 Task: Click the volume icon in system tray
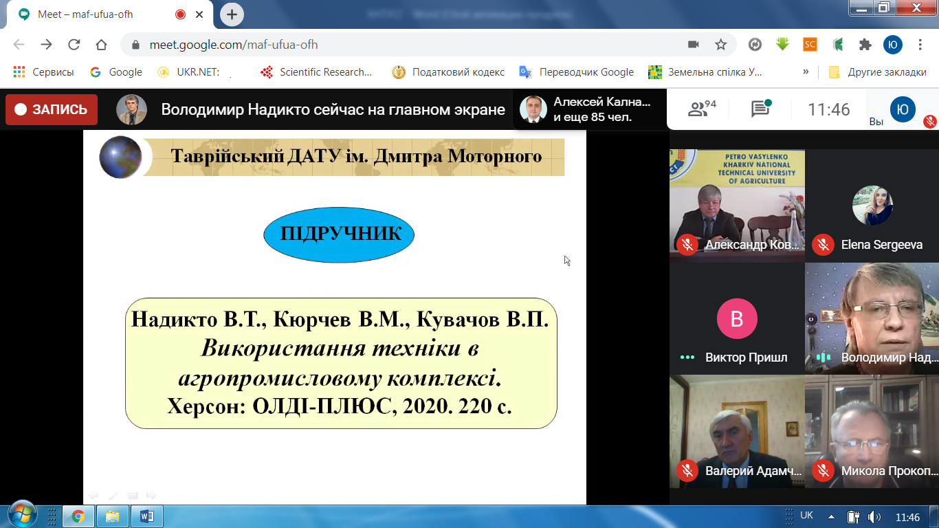click(x=874, y=517)
